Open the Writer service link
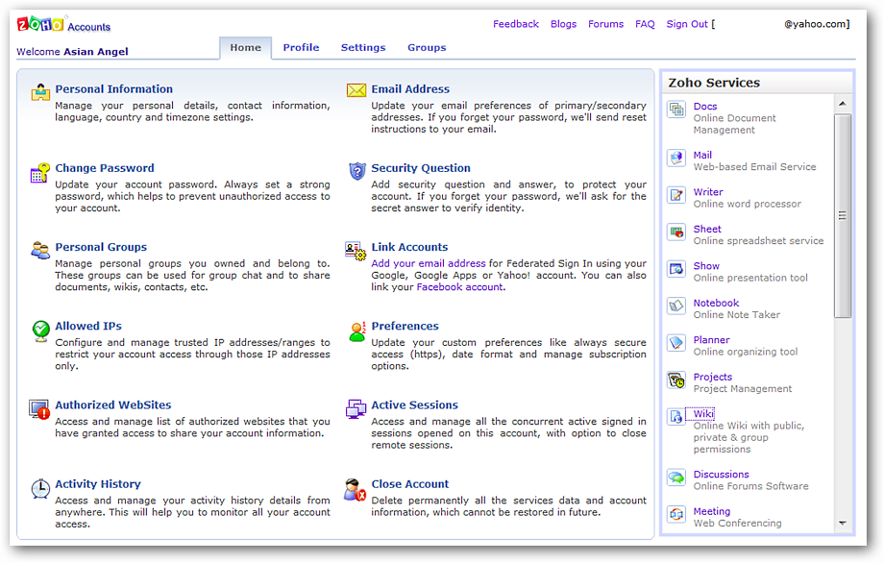 tap(707, 191)
